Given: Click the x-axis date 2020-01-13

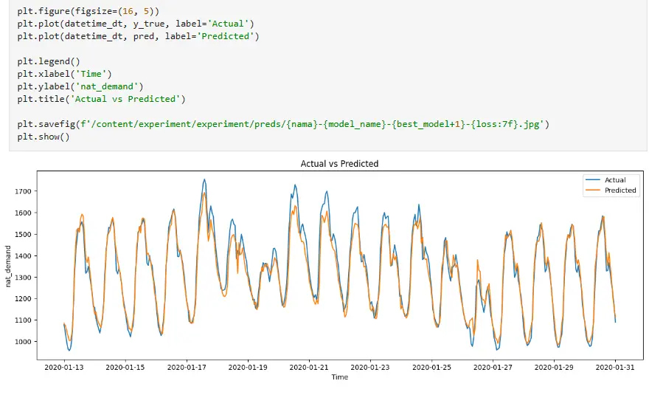Looking at the screenshot, I should [64, 367].
